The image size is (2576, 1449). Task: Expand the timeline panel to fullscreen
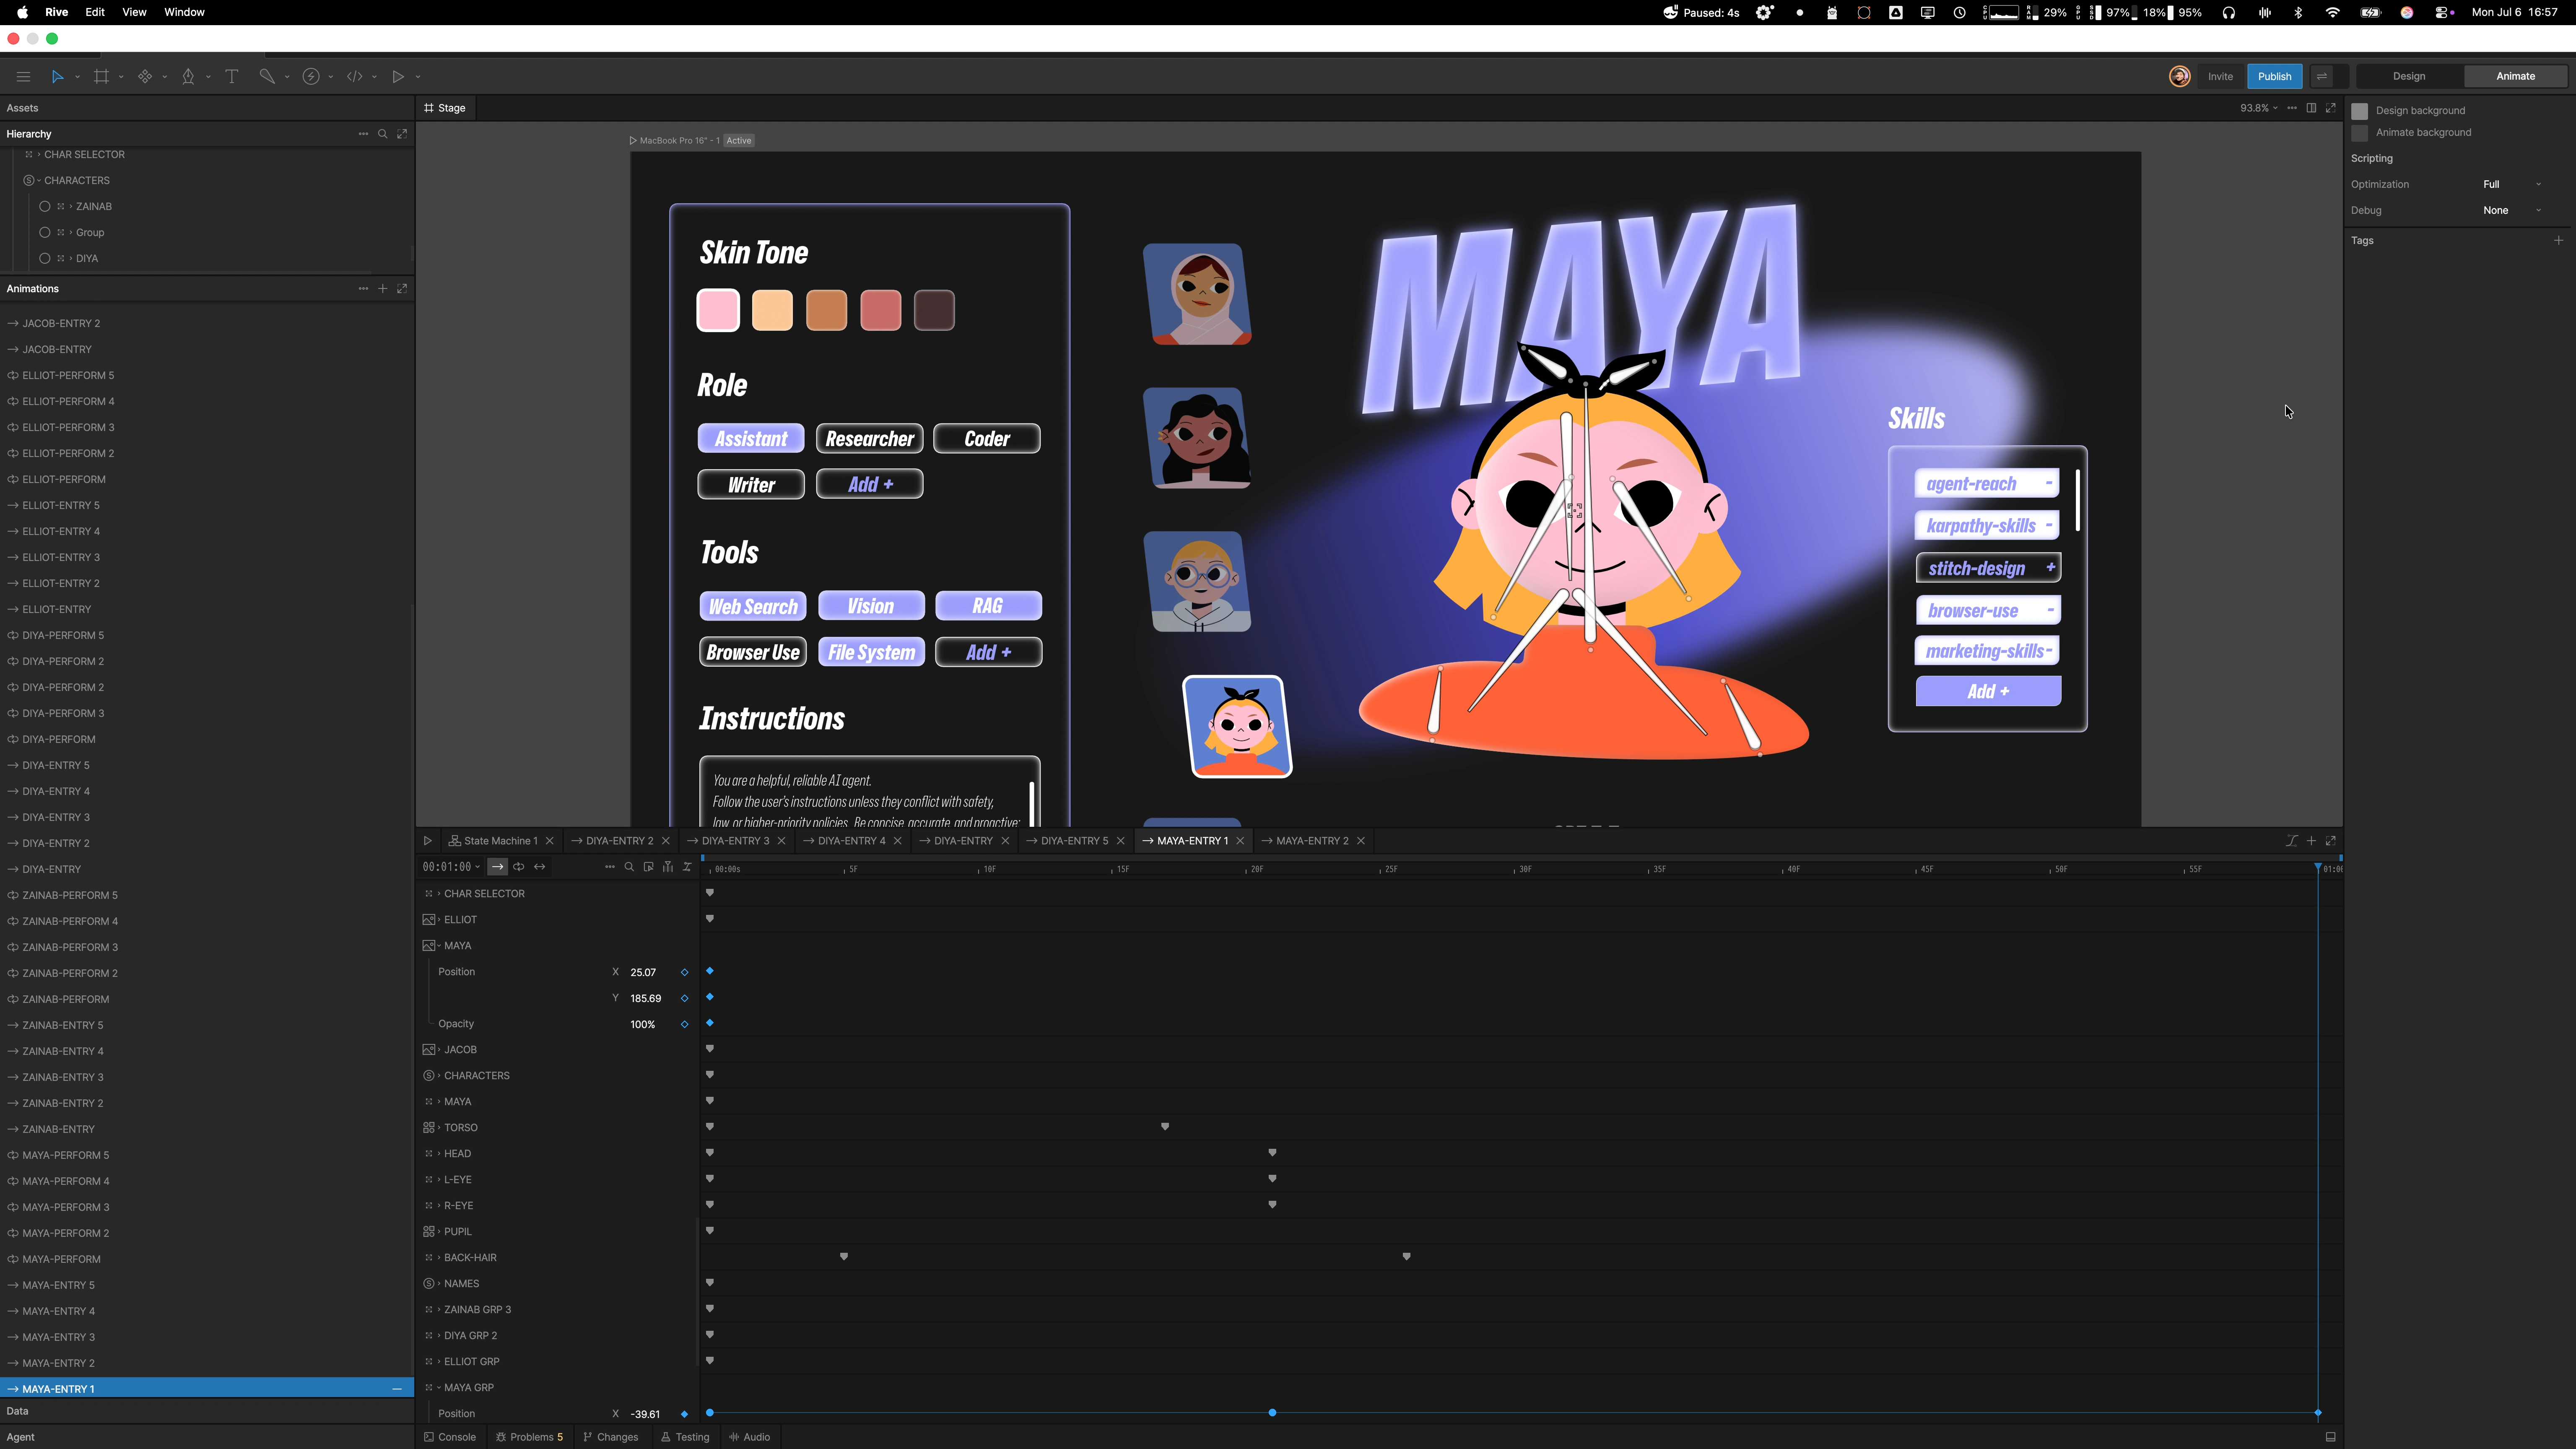(2331, 841)
